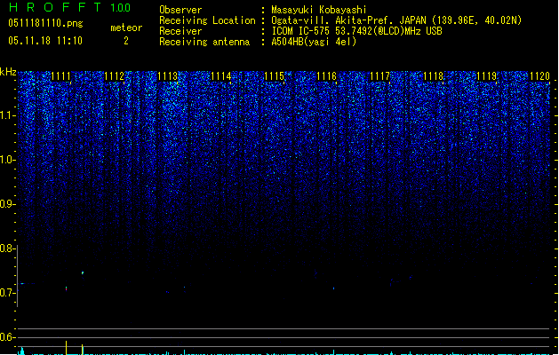559x355 pixels.
Task: Click the 0.8 kHz axis tick label
Action: [x=7, y=248]
